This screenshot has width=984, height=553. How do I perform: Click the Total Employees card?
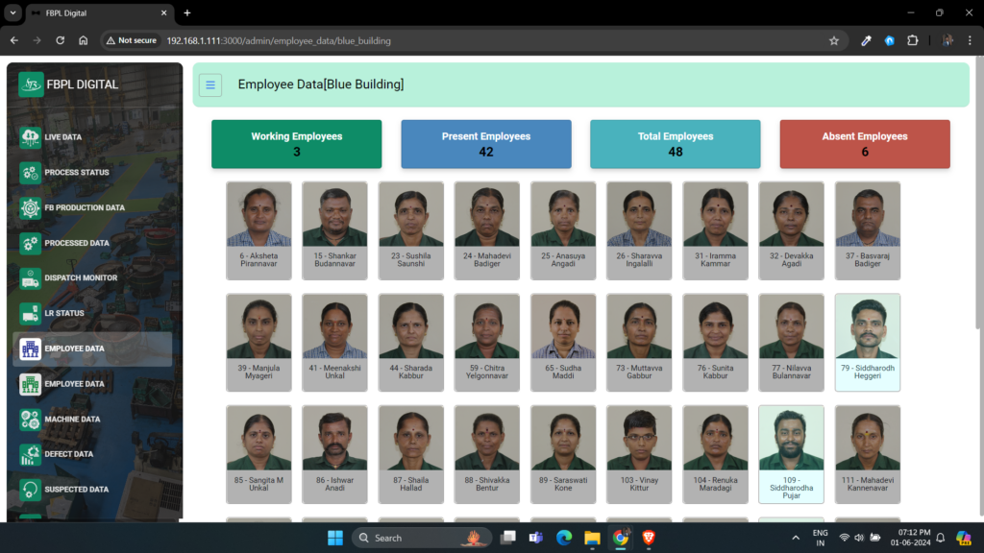676,144
